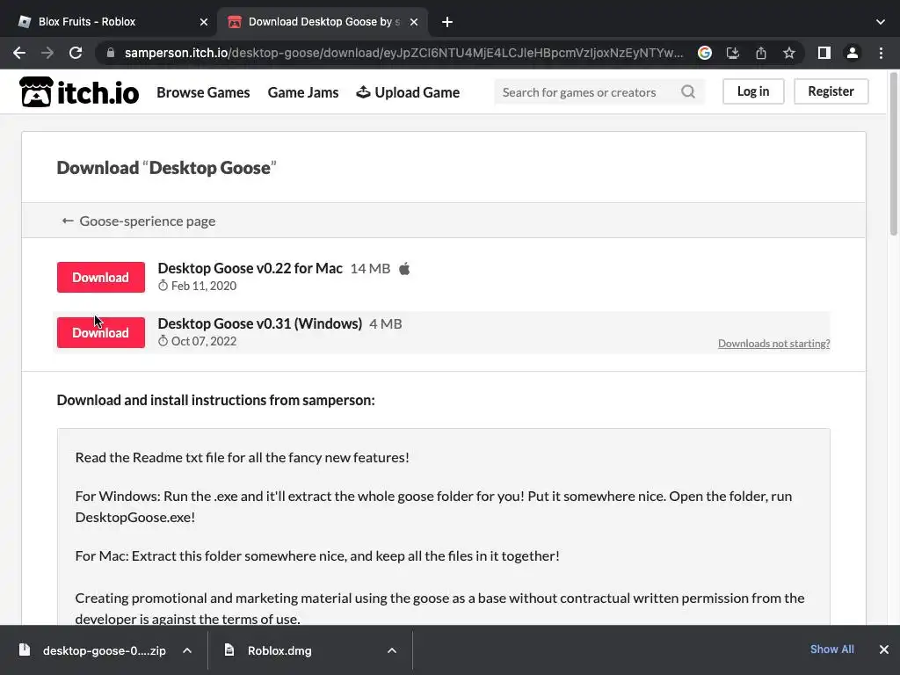Open Game Jams menu item

coord(303,92)
